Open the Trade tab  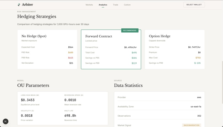pos(115,5)
